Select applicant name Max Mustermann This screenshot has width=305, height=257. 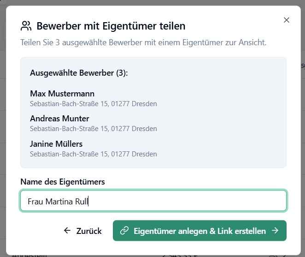pyautogui.click(x=62, y=94)
